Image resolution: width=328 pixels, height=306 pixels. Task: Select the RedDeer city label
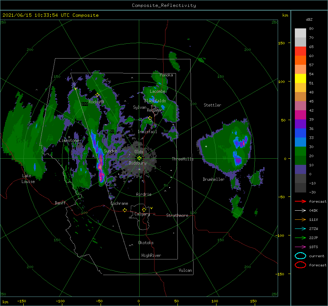click(x=155, y=110)
